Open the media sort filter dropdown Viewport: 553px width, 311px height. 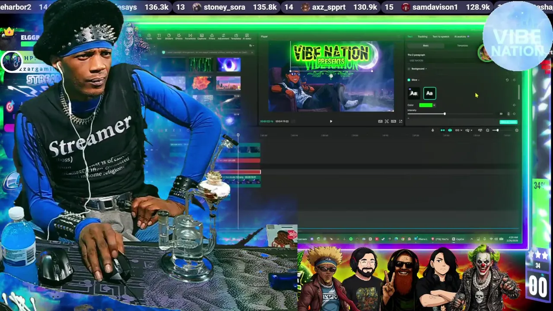click(252, 45)
